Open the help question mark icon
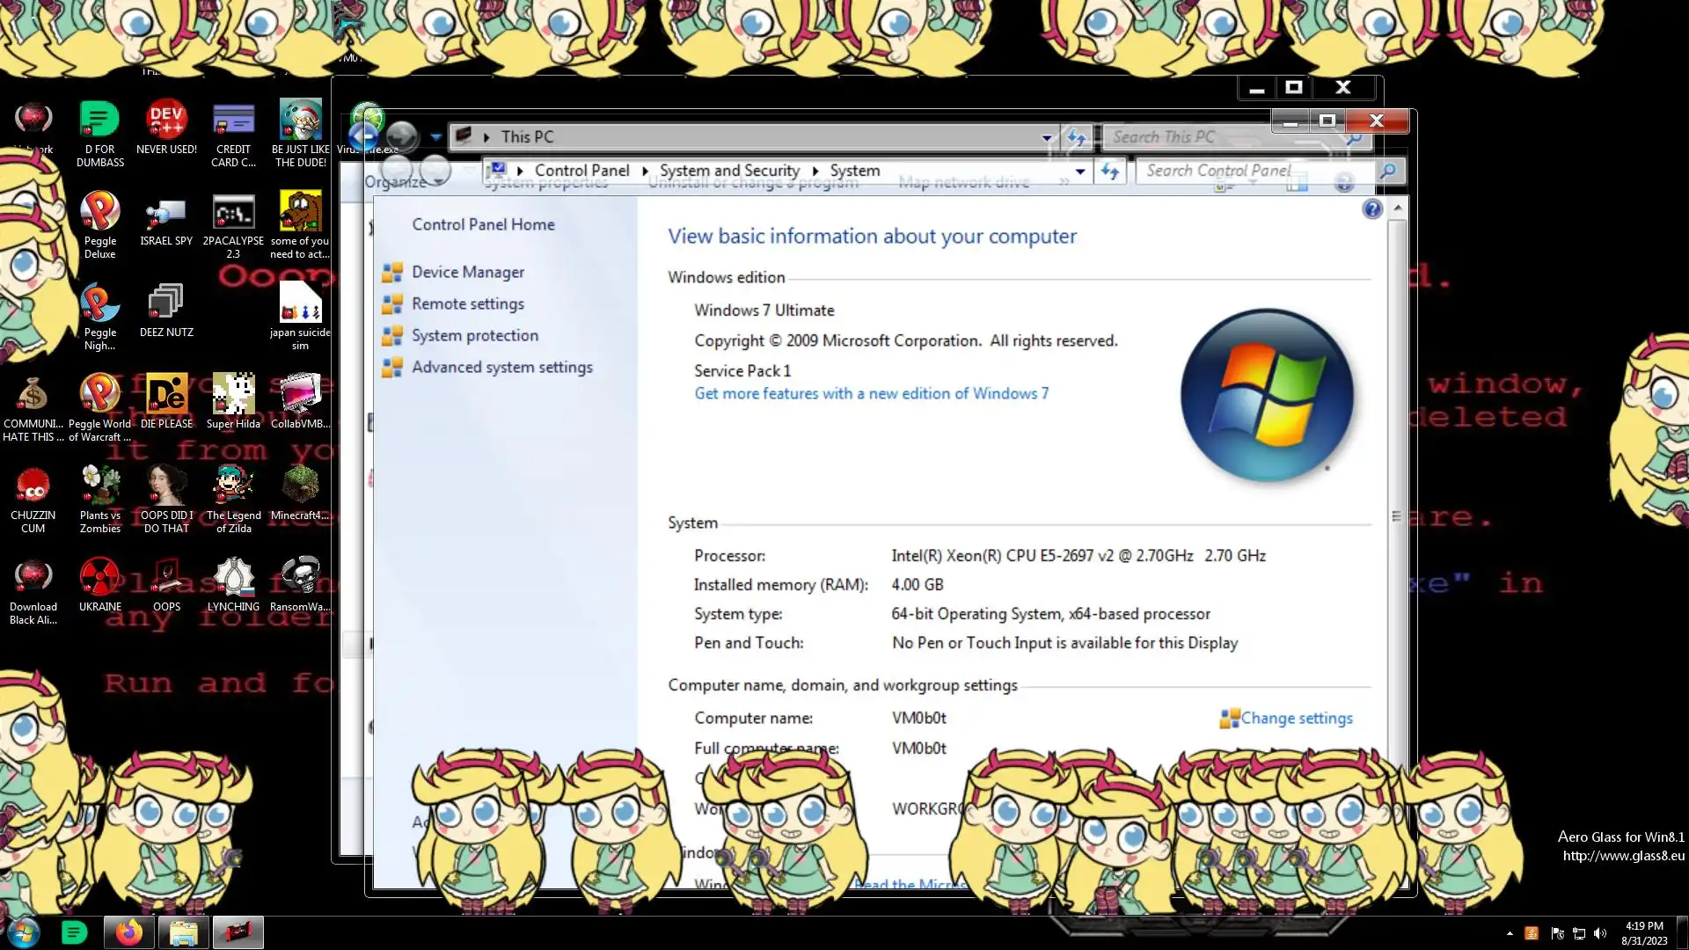Viewport: 1689px width, 950px height. tap(1371, 209)
